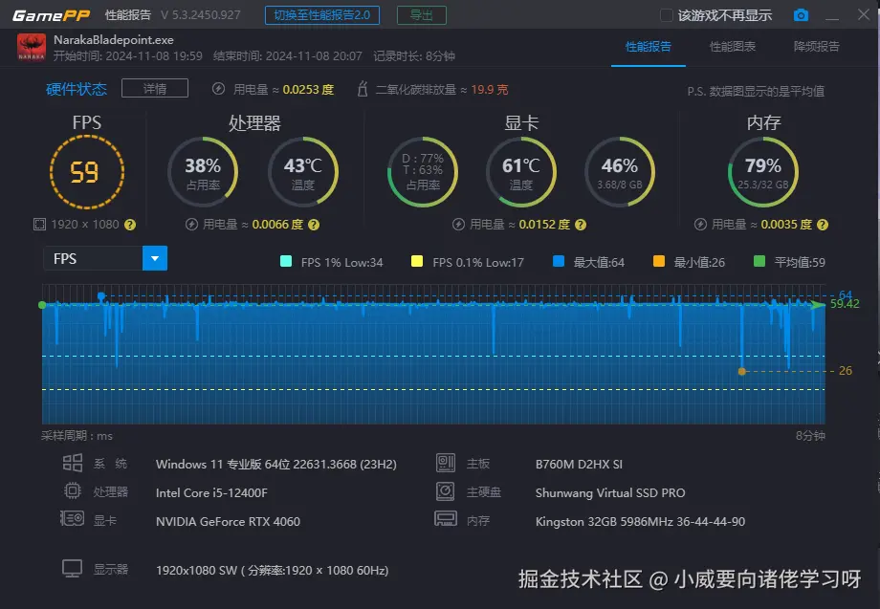Click the camera screenshot icon
The height and width of the screenshot is (609, 880).
click(801, 15)
